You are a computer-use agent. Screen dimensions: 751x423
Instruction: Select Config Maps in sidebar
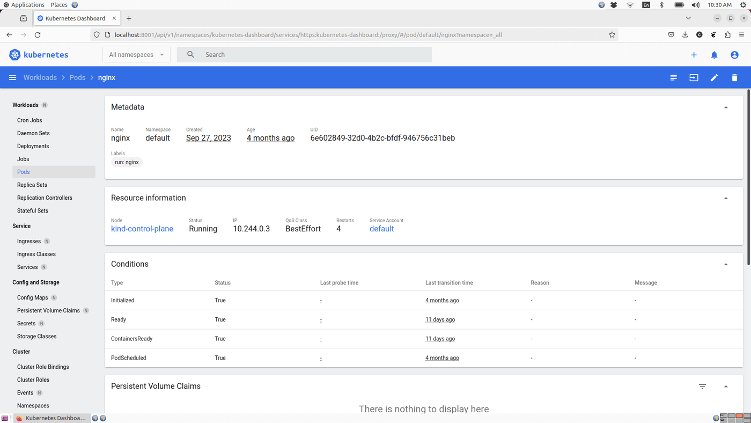[32, 297]
